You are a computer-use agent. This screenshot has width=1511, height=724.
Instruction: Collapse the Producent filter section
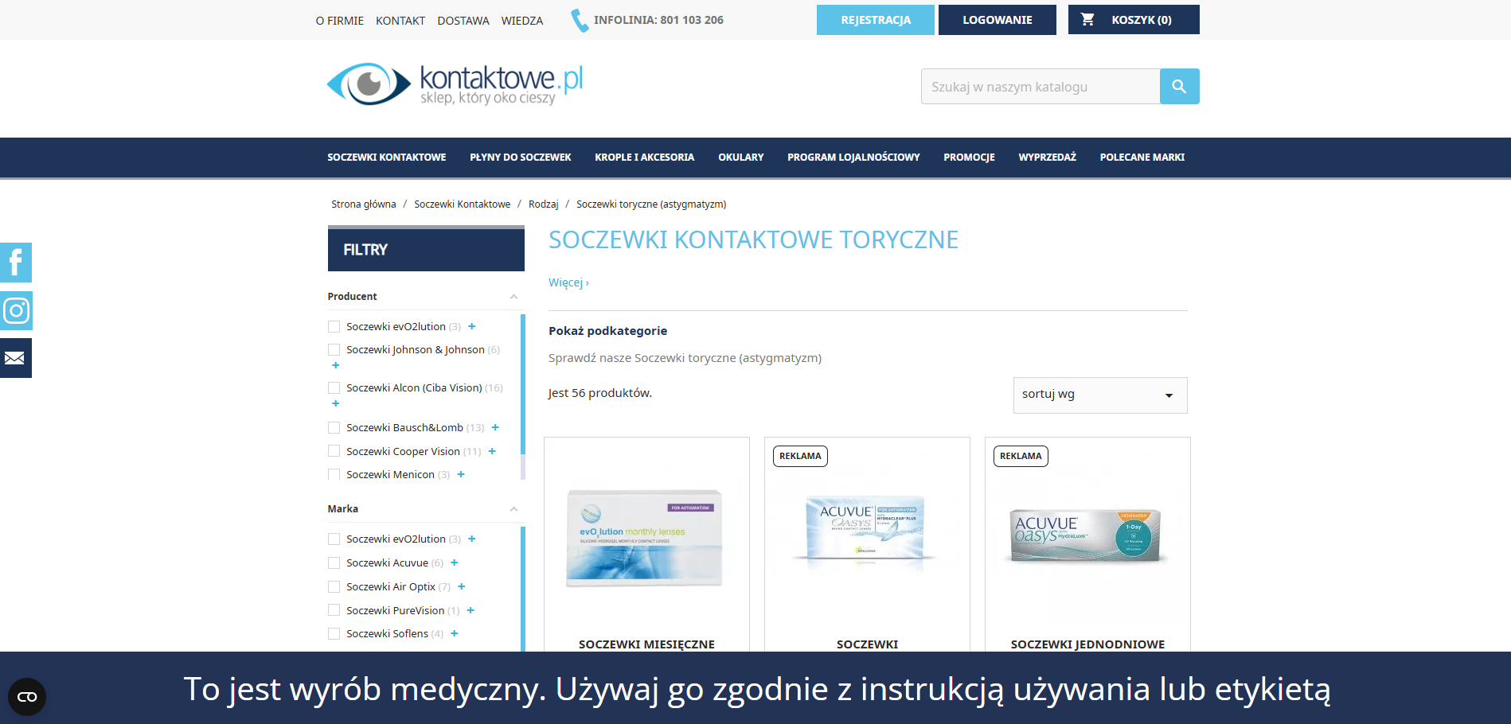[x=513, y=295]
